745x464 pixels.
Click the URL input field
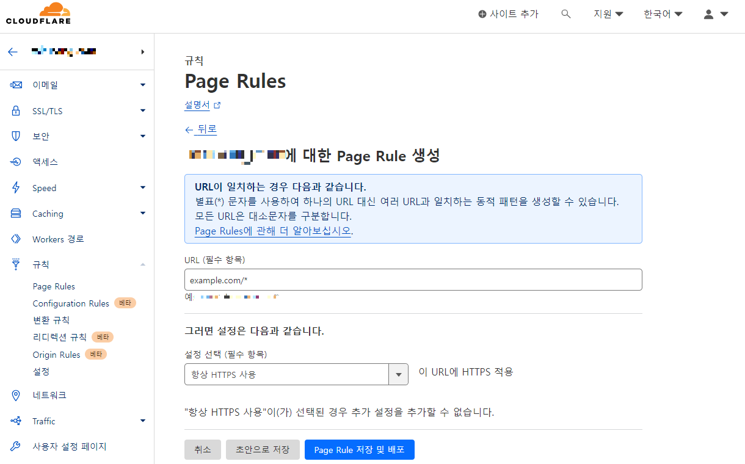[413, 280]
